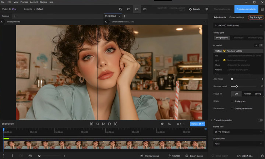Check the Enable parameters checkbox
265x159 pixels.
click(x=232, y=109)
